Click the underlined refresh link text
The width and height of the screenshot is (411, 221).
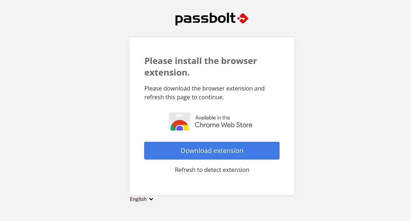click(212, 170)
